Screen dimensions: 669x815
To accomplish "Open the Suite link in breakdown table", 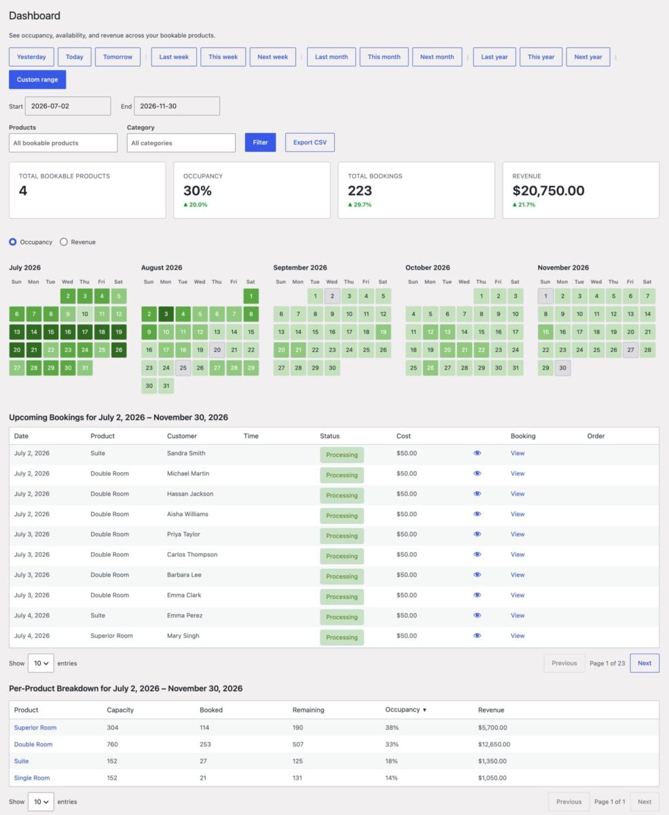I will tap(22, 761).
